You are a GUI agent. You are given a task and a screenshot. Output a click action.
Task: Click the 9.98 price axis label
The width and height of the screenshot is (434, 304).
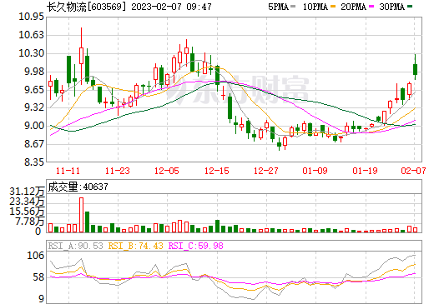(34, 72)
